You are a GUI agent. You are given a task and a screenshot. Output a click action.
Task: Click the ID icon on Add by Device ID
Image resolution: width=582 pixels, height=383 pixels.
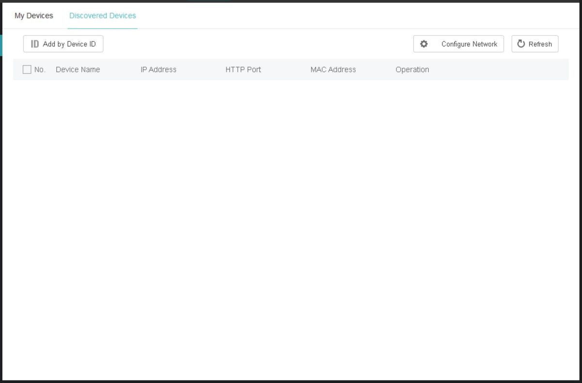click(x=34, y=44)
